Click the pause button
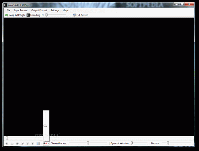199x151 pixels. pos(17,143)
